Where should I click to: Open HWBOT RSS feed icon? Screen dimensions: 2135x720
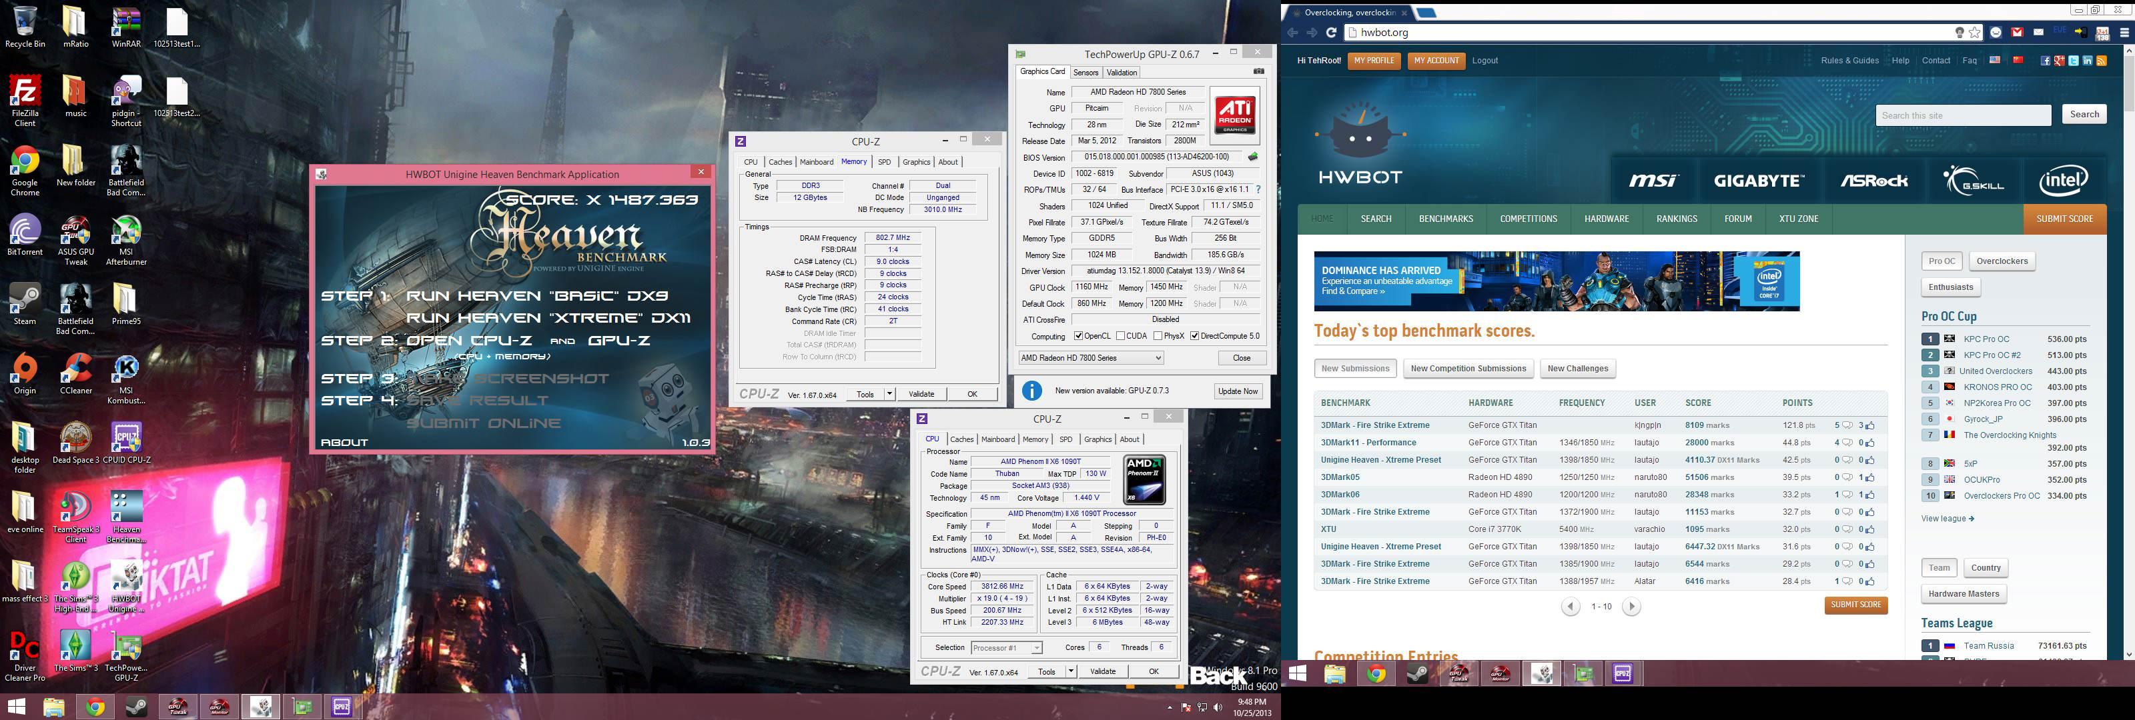(x=2102, y=61)
